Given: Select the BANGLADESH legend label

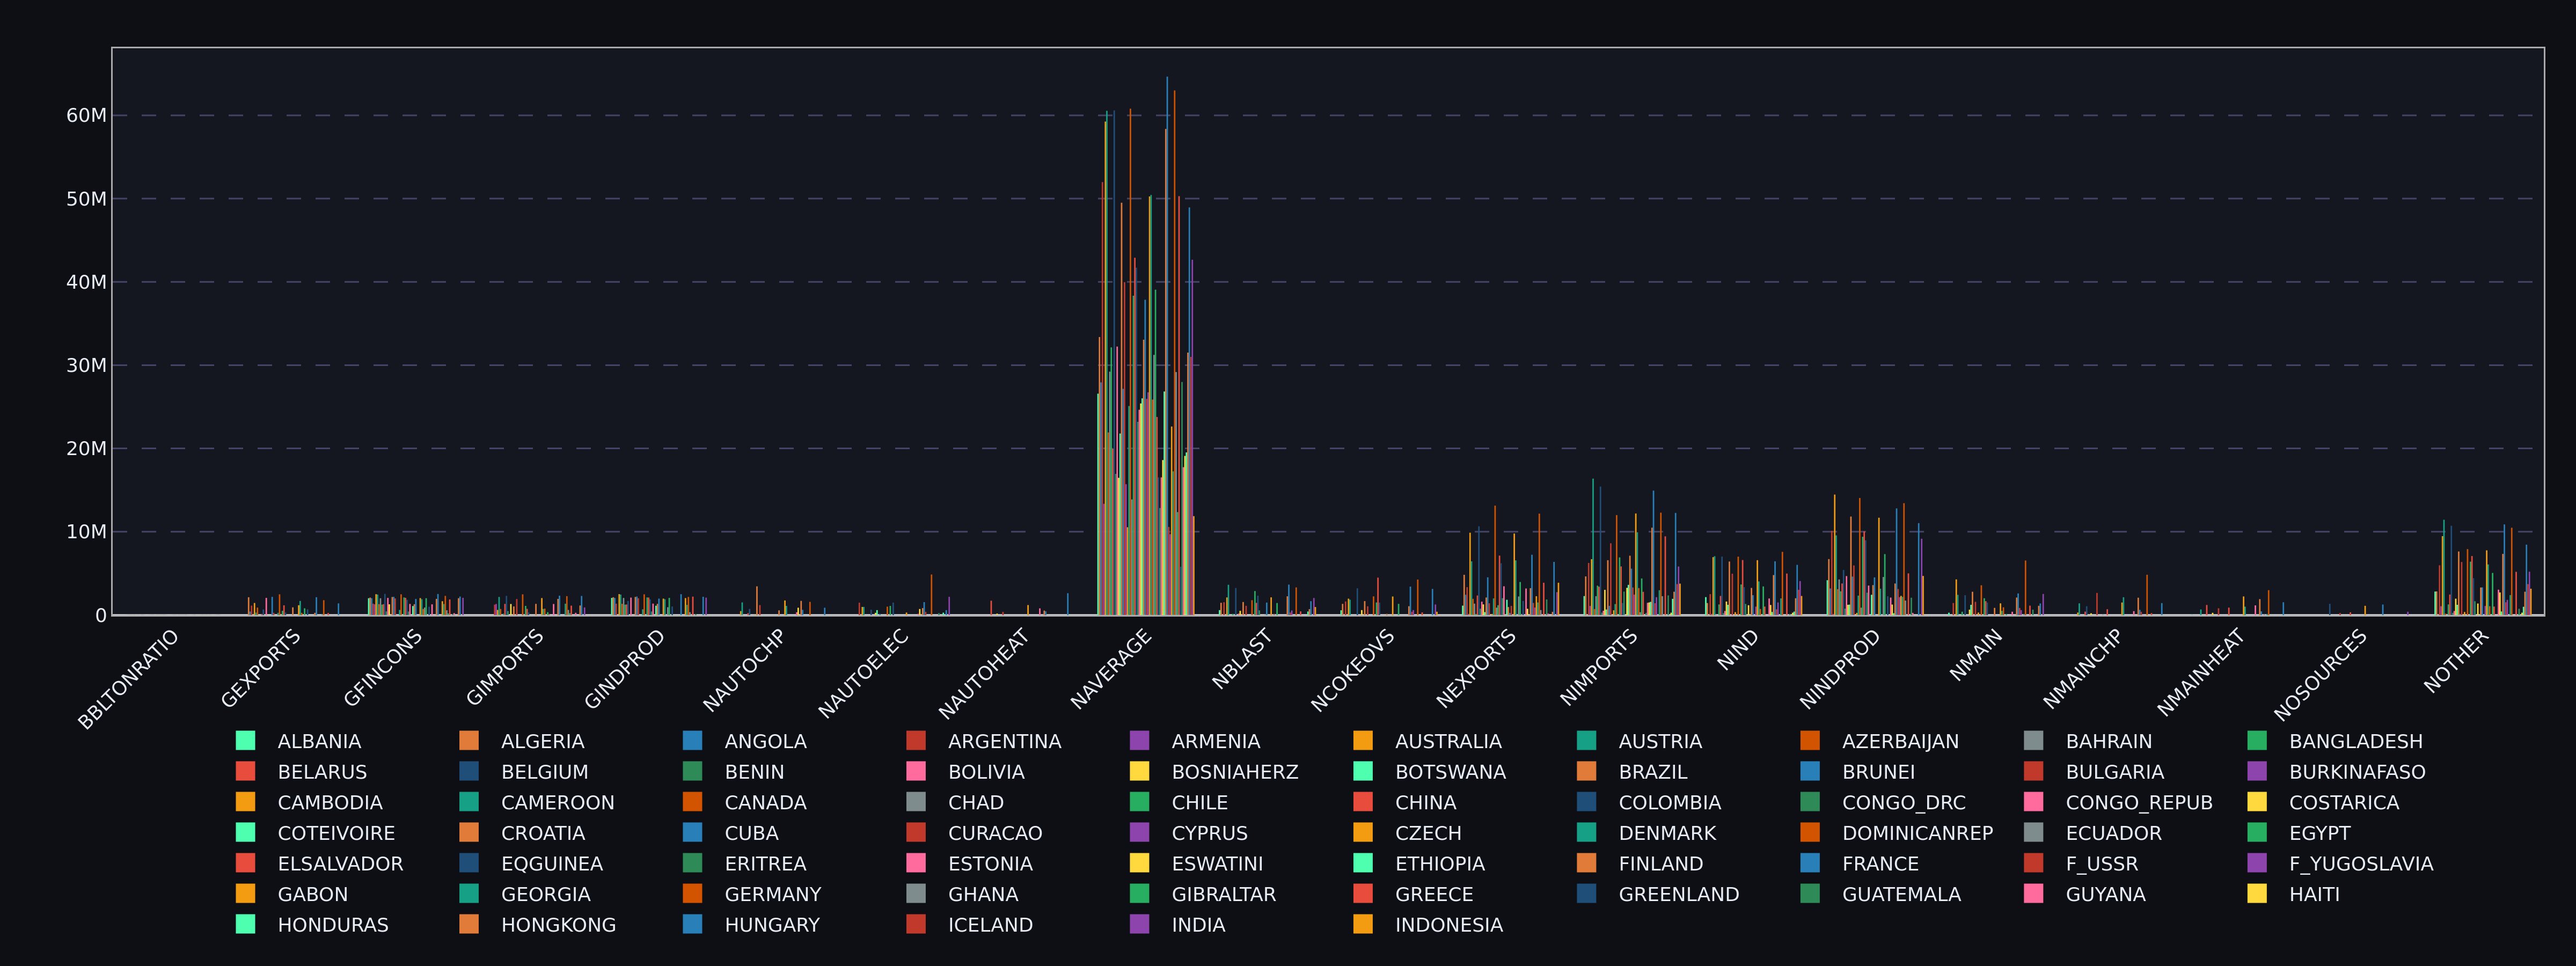Looking at the screenshot, I should pos(2356,741).
